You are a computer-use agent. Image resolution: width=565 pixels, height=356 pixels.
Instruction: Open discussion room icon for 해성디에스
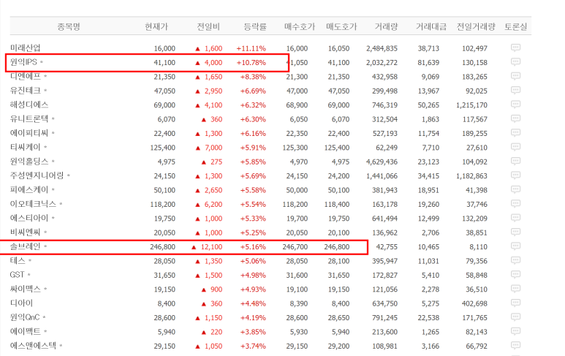pyautogui.click(x=515, y=105)
